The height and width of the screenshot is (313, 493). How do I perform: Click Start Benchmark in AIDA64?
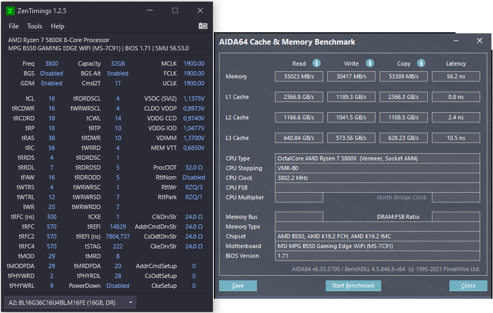353,286
